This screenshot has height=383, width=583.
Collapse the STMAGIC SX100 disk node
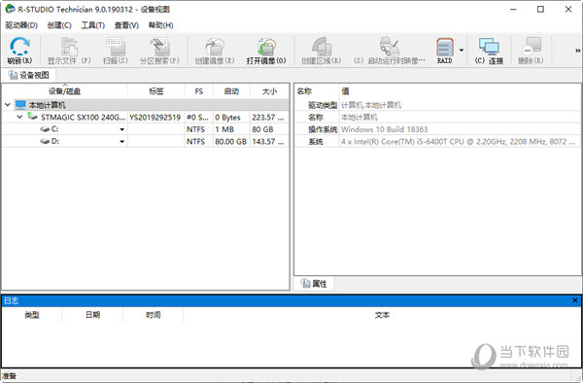(x=19, y=117)
